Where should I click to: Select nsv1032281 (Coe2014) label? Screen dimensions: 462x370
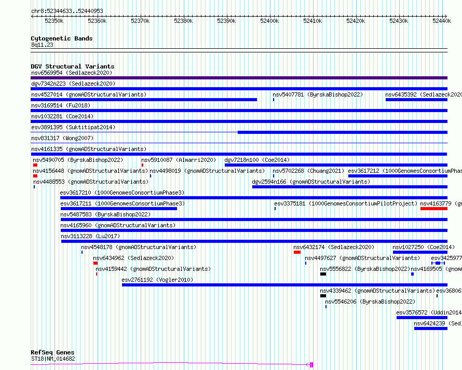click(x=62, y=116)
